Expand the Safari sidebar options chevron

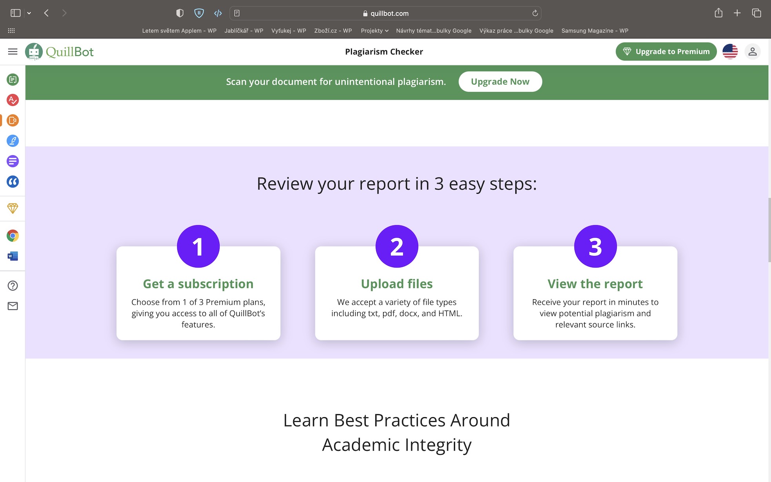point(29,13)
